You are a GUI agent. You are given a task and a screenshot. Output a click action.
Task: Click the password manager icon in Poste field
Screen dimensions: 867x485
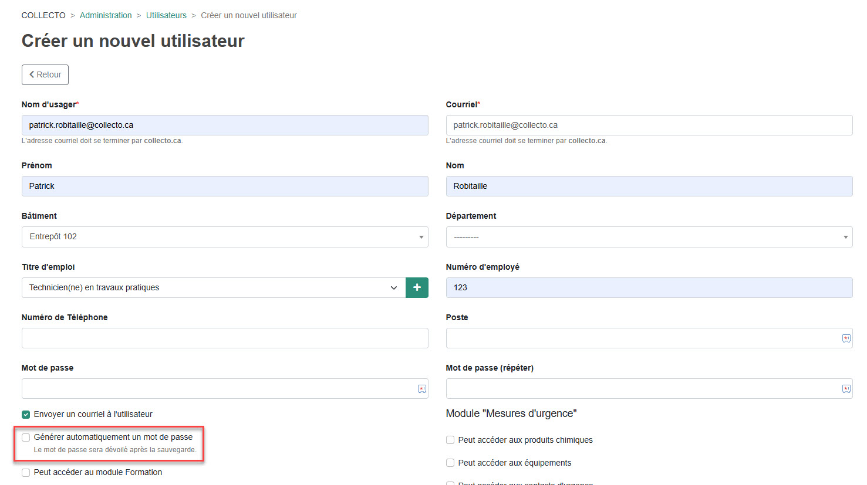pos(846,338)
